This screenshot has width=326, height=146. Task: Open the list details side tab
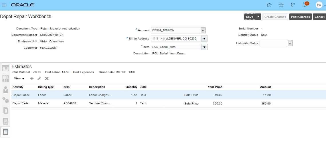[5, 68]
